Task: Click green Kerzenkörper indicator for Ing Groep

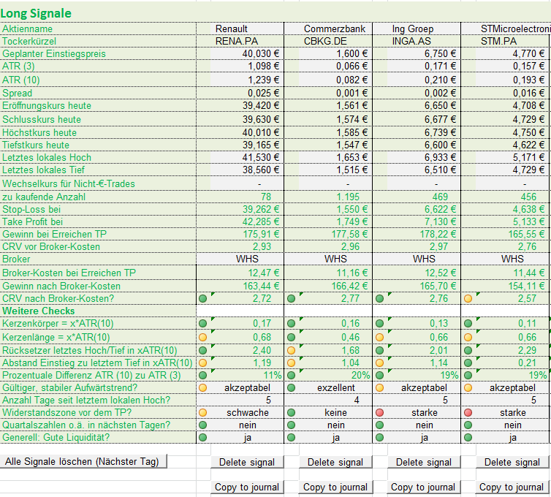Action: coord(379,323)
